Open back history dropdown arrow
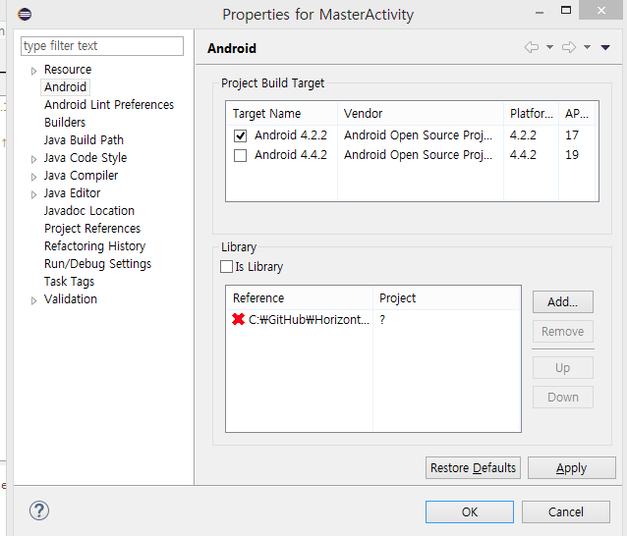The width and height of the screenshot is (627, 536). tap(549, 47)
